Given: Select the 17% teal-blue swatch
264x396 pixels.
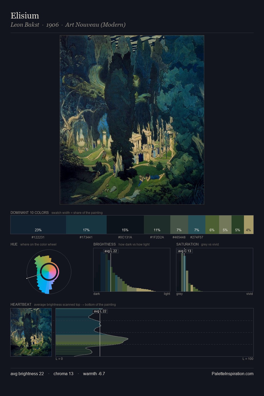Looking at the screenshot, I should (86, 225).
